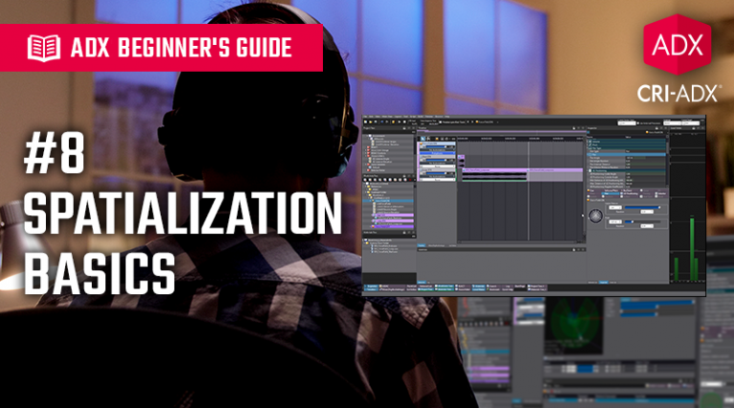
Task: Expand the top node in the Project Tree
Action: [369, 138]
